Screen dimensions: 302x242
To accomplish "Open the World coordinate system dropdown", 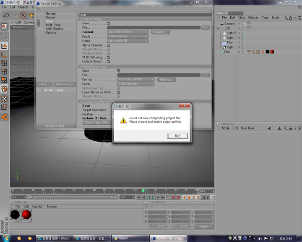I will 157,226.
